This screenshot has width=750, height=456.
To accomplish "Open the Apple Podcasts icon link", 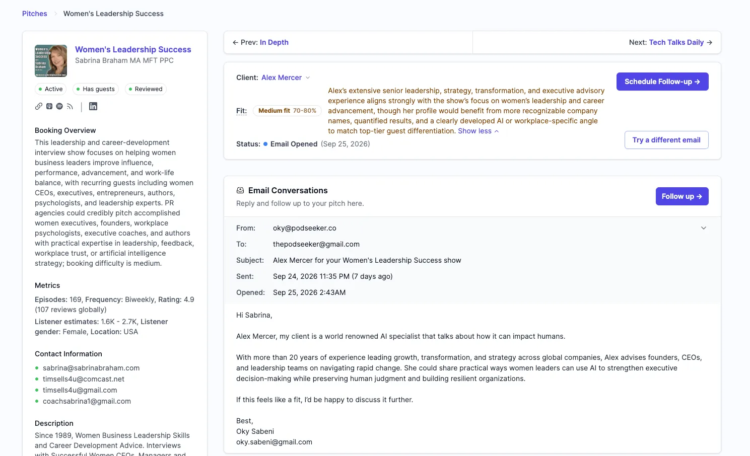I will click(49, 106).
